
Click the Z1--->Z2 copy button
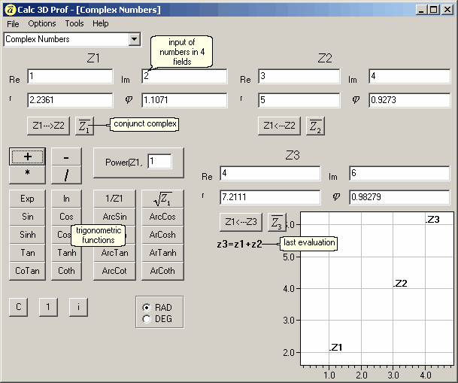(48, 126)
